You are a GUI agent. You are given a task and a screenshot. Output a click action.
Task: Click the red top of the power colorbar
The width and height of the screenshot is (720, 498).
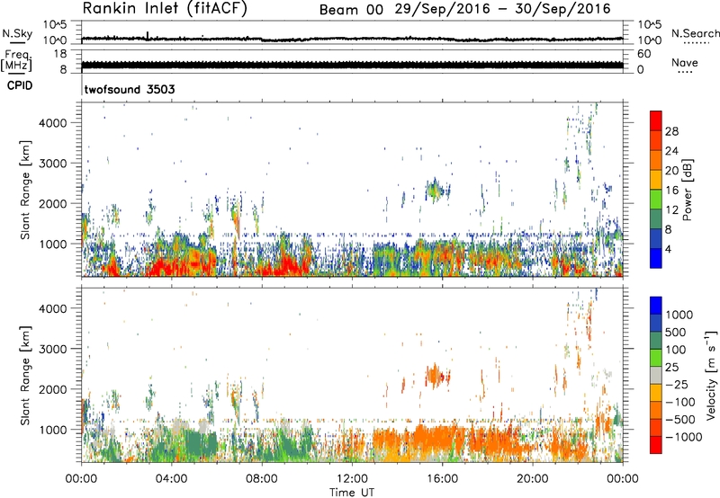pos(656,120)
